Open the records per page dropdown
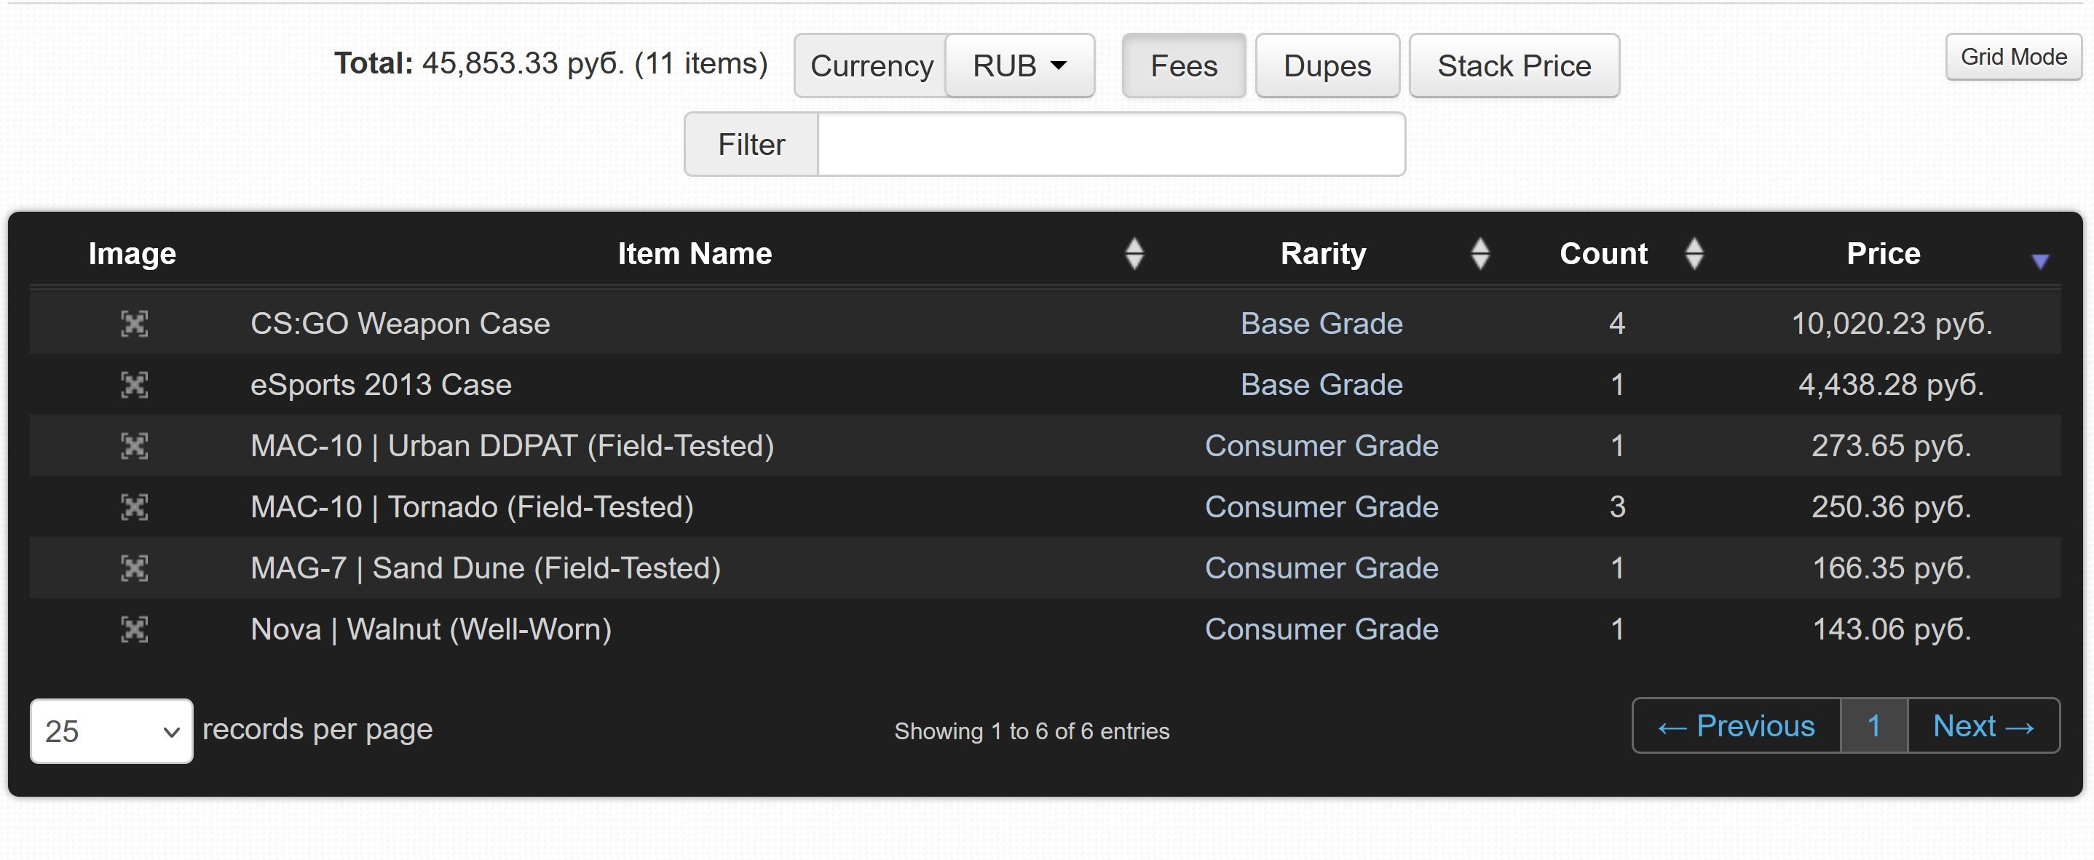Viewport: 2094px width, 860px height. [x=111, y=731]
